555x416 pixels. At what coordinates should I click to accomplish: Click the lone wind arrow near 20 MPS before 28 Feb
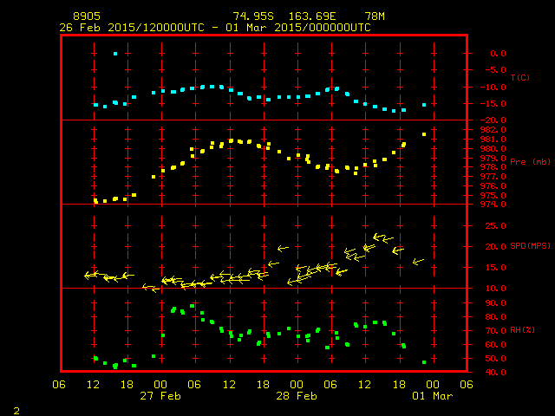283,249
